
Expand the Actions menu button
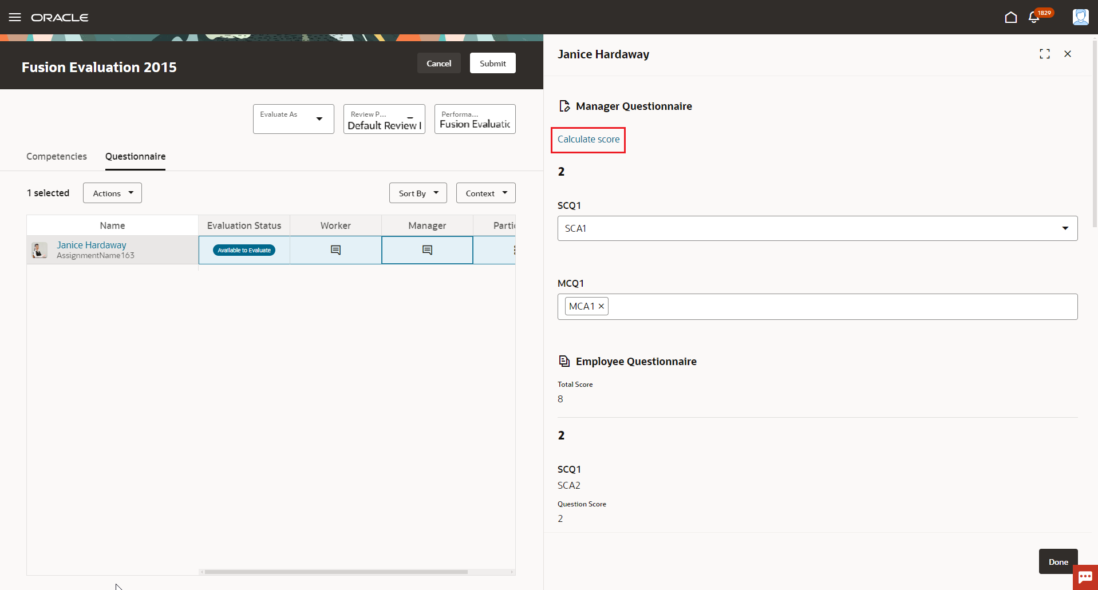[x=113, y=193]
